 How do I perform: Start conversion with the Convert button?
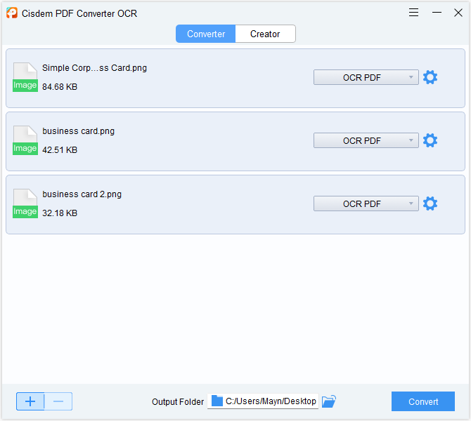(423, 401)
